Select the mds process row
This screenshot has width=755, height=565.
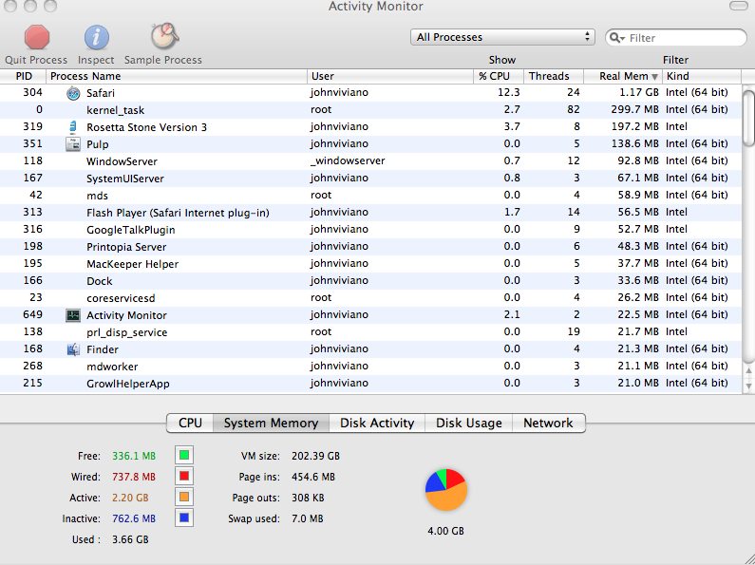(370, 196)
